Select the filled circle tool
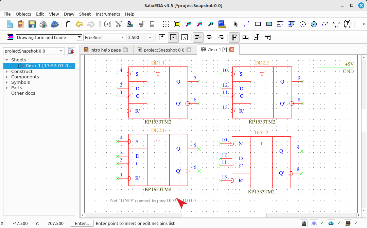Viewport: 367px width, 228px height. [314, 24]
